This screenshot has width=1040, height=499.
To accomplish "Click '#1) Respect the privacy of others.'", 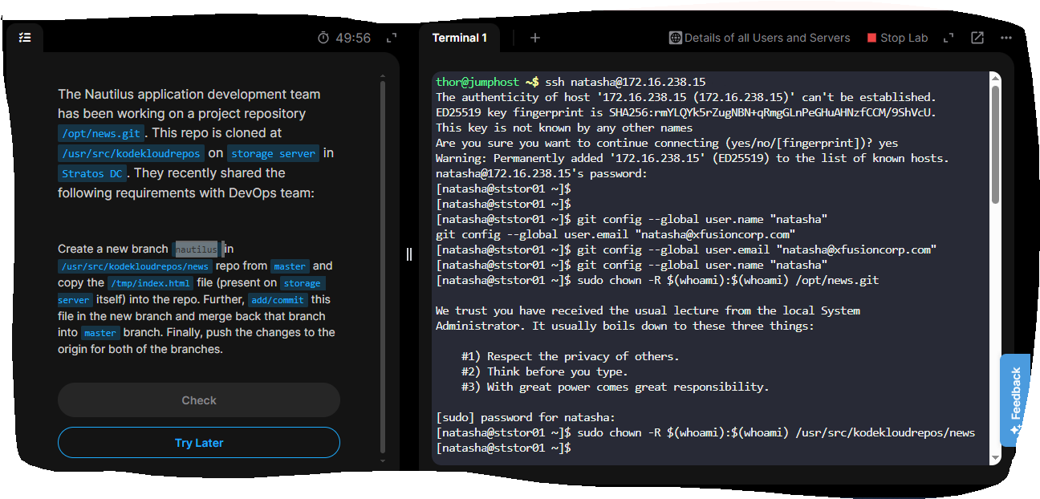I will 571,356.
